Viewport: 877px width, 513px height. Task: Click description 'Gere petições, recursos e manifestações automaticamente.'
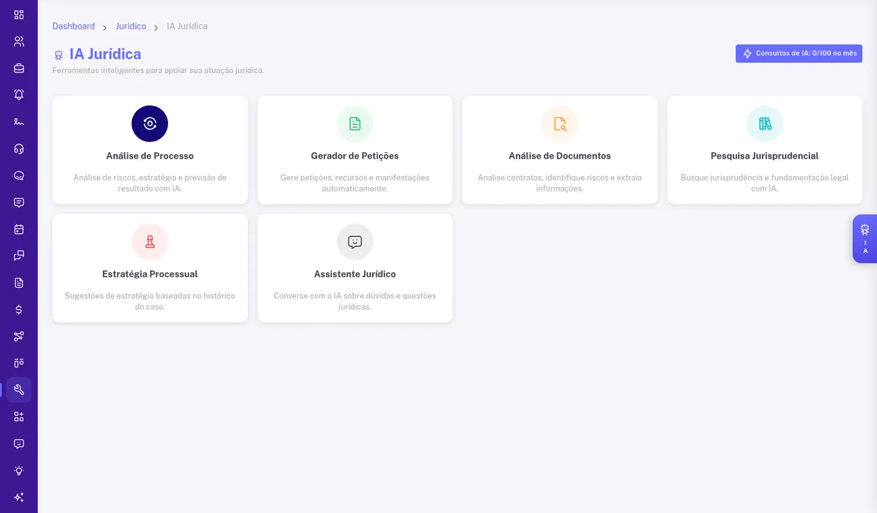[x=355, y=183]
